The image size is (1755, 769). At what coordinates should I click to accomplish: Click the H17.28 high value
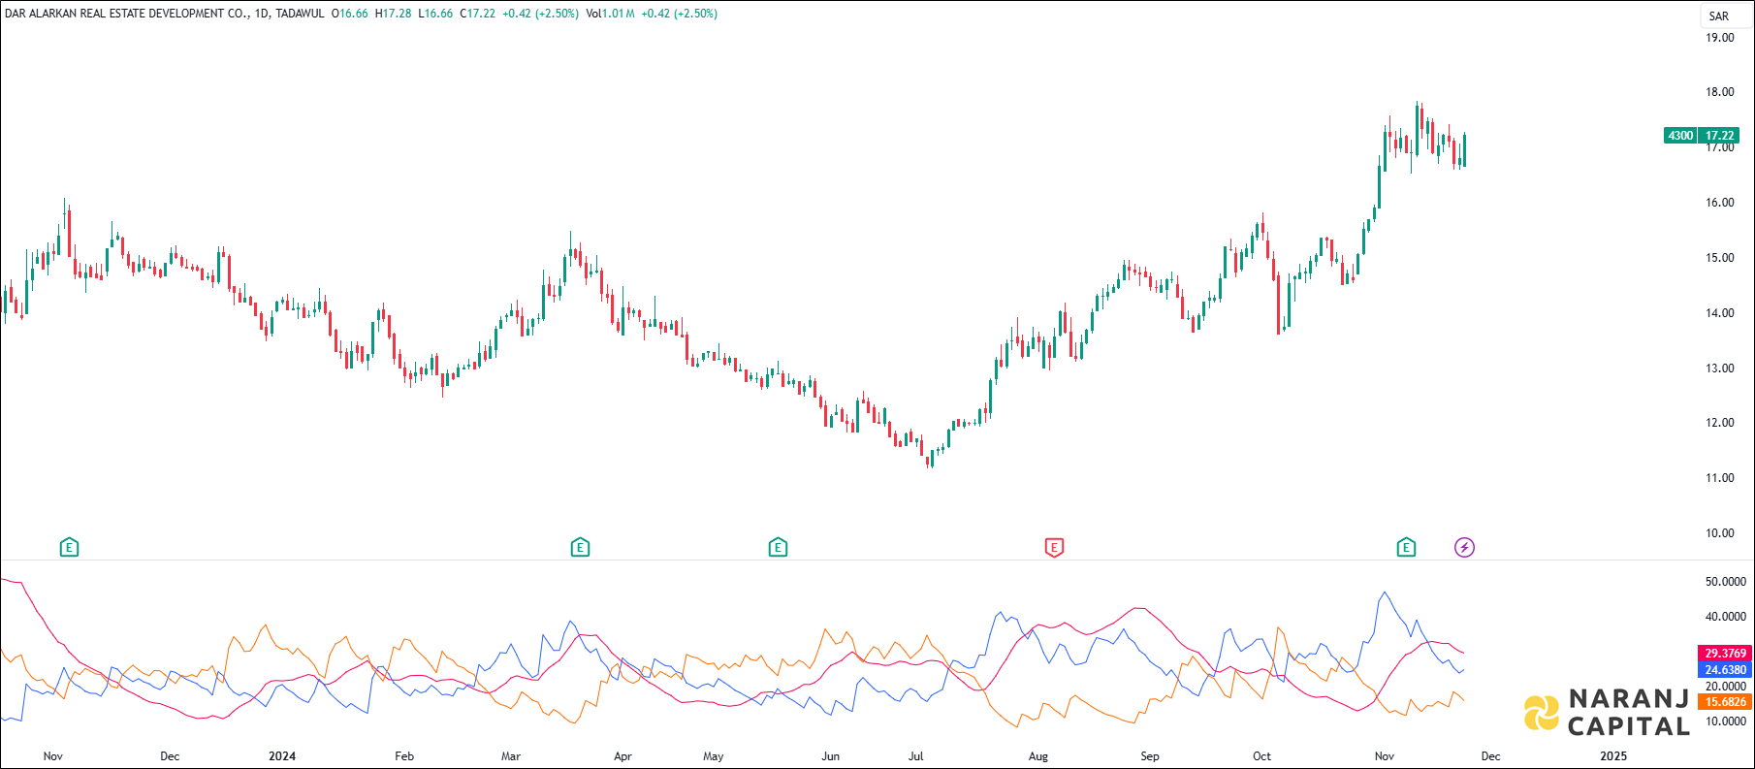[x=394, y=14]
